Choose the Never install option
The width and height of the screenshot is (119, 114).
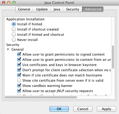(x=14, y=40)
